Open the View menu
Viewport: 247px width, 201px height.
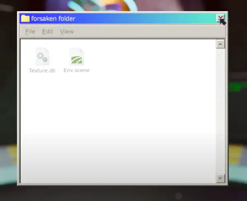(x=67, y=31)
